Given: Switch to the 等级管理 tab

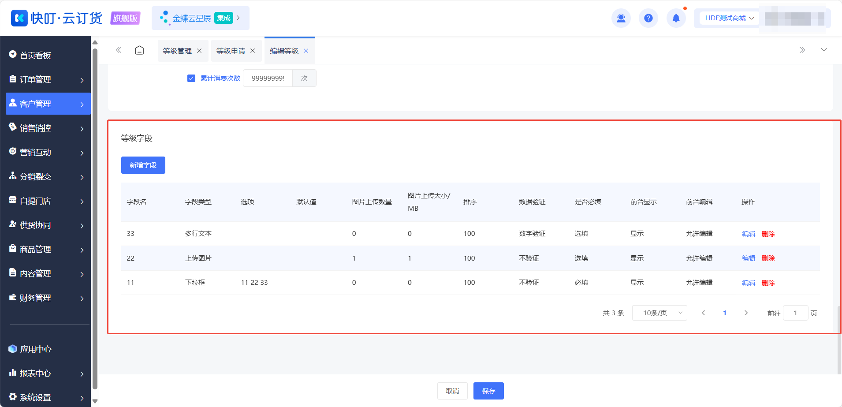Looking at the screenshot, I should (x=177, y=51).
